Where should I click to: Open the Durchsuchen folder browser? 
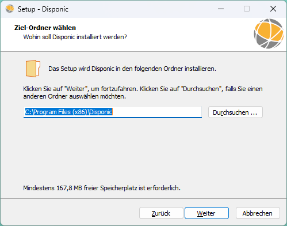coord(235,112)
